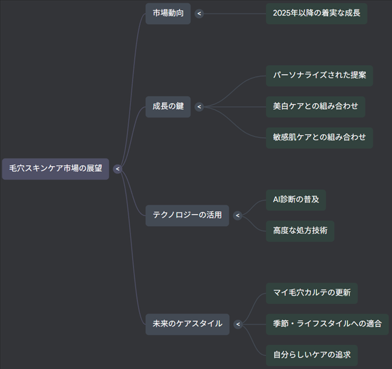The width and height of the screenshot is (392, 369).
Task: Click the AI診断の普及 leaf node
Action: (296, 200)
